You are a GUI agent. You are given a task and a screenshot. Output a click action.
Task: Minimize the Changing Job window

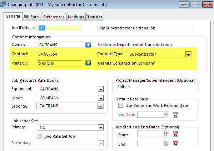pyautogui.click(x=184, y=5)
